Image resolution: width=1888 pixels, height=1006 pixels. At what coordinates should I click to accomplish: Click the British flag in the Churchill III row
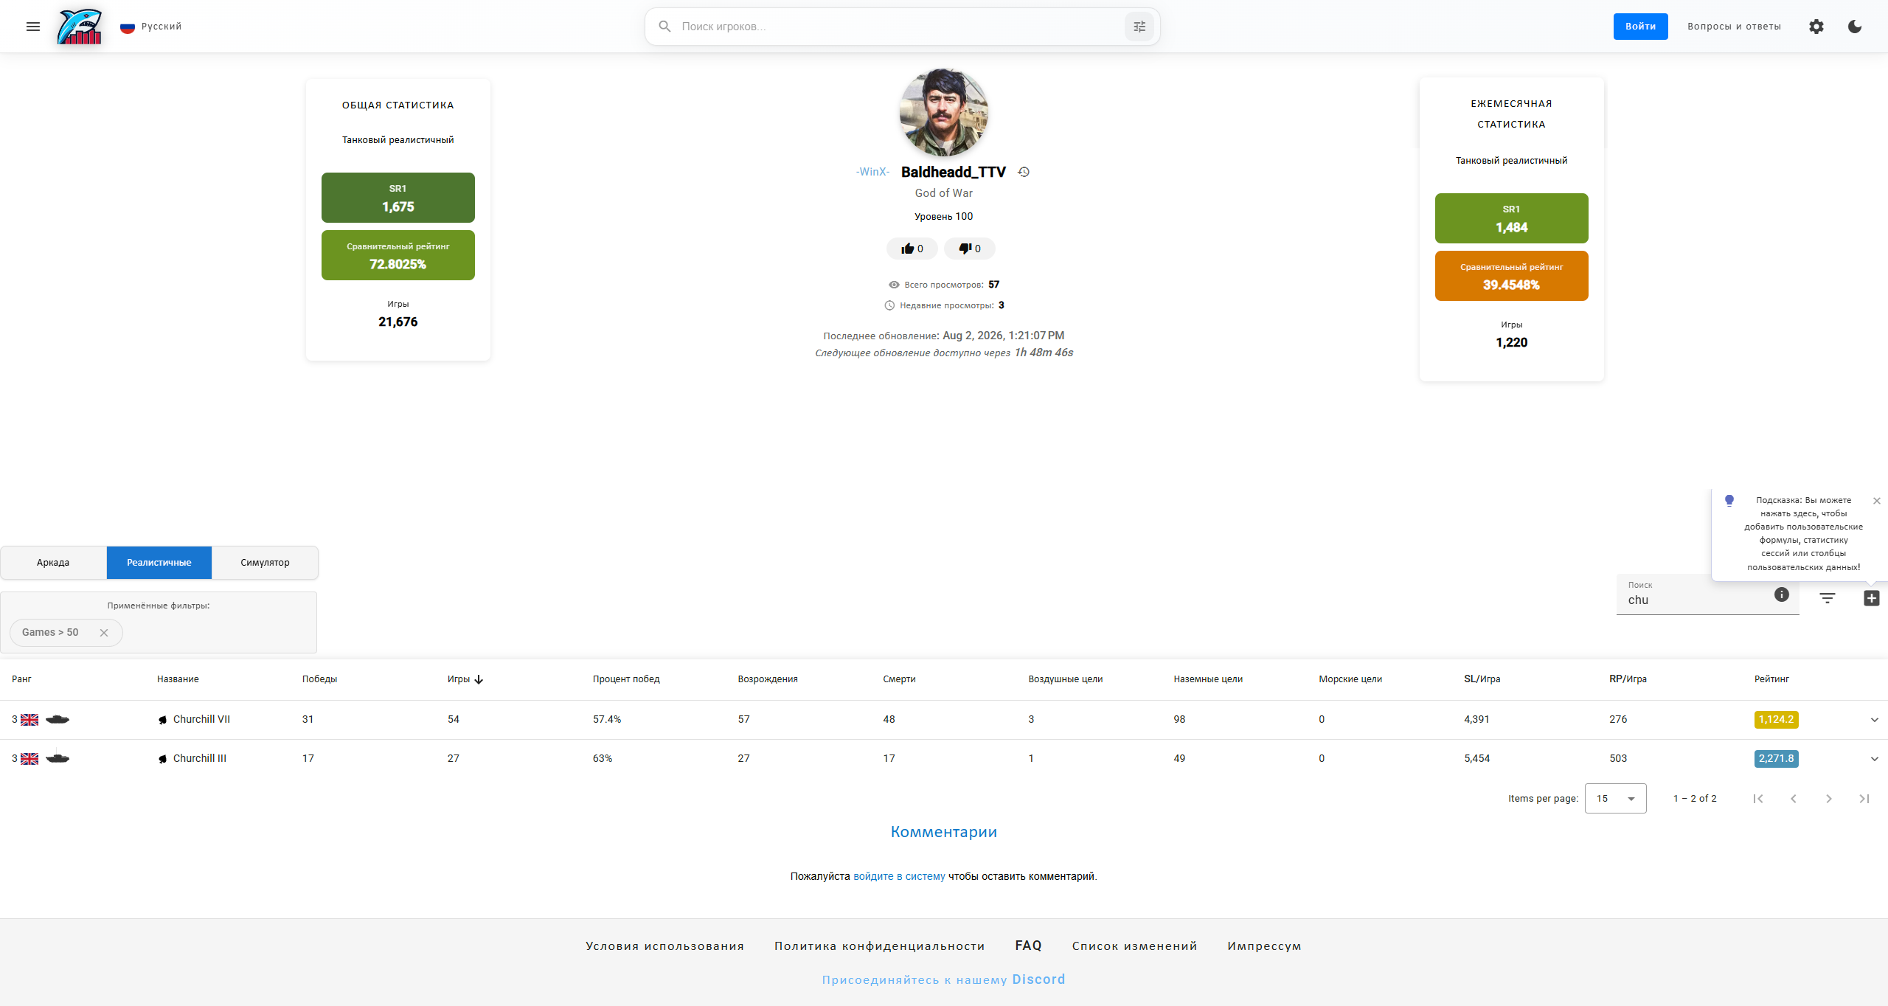click(29, 759)
